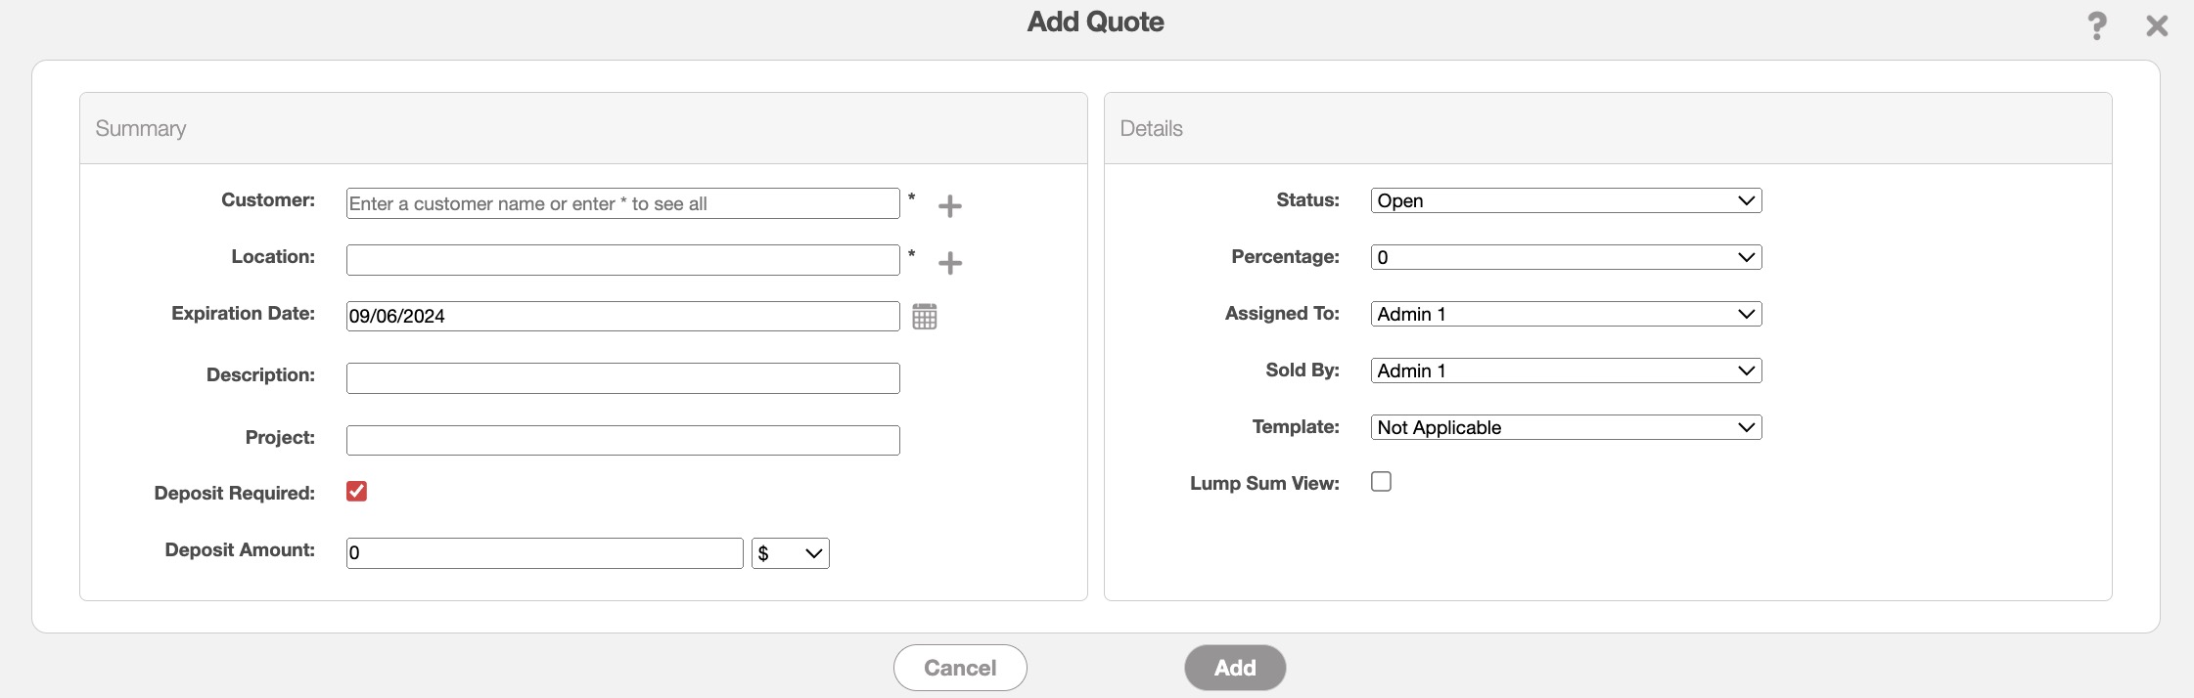Expand the Percentage dropdown
The height and width of the screenshot is (698, 2194).
point(1565,257)
